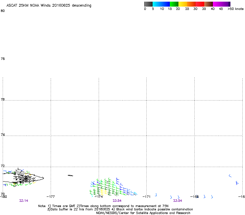The height and width of the screenshot is (215, 245).
Task: Click the legend value '10'
Action: tap(162, 9)
